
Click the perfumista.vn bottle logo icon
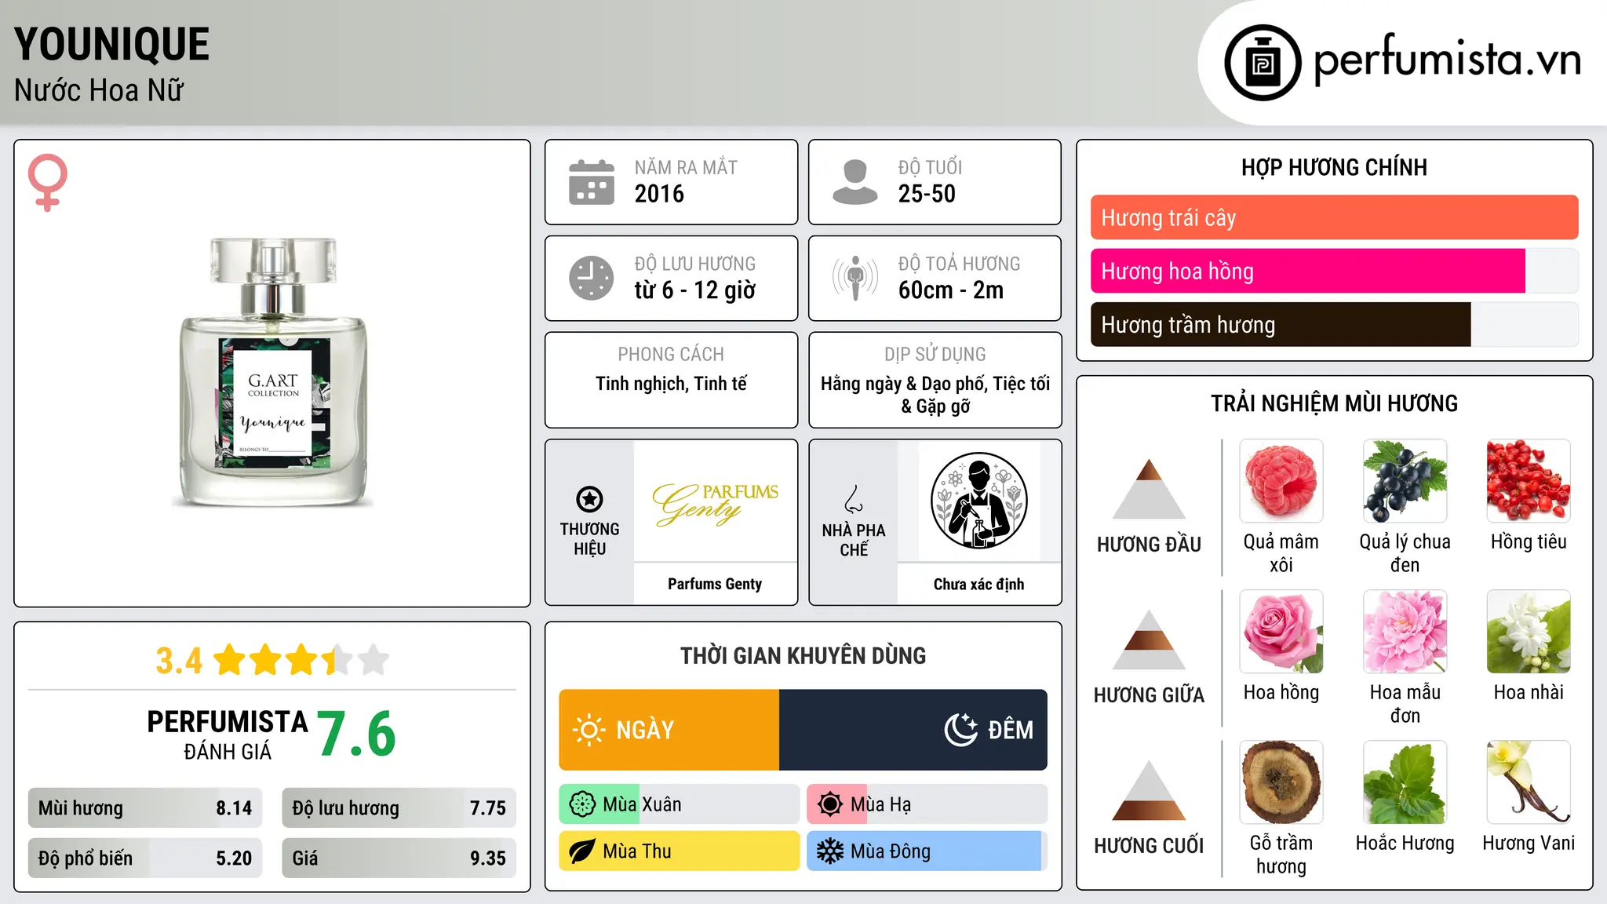tap(1263, 63)
